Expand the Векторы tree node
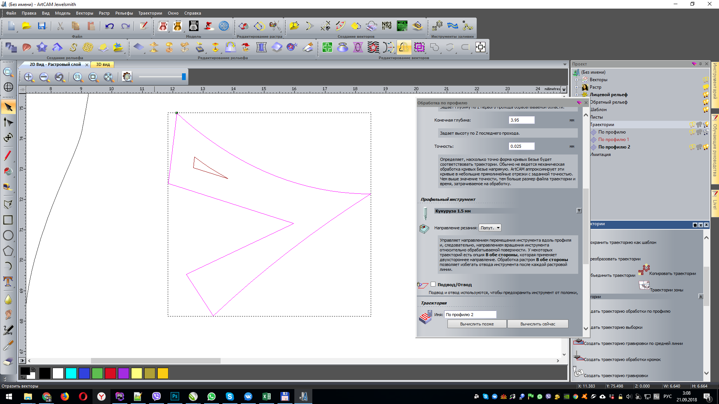 point(577,80)
